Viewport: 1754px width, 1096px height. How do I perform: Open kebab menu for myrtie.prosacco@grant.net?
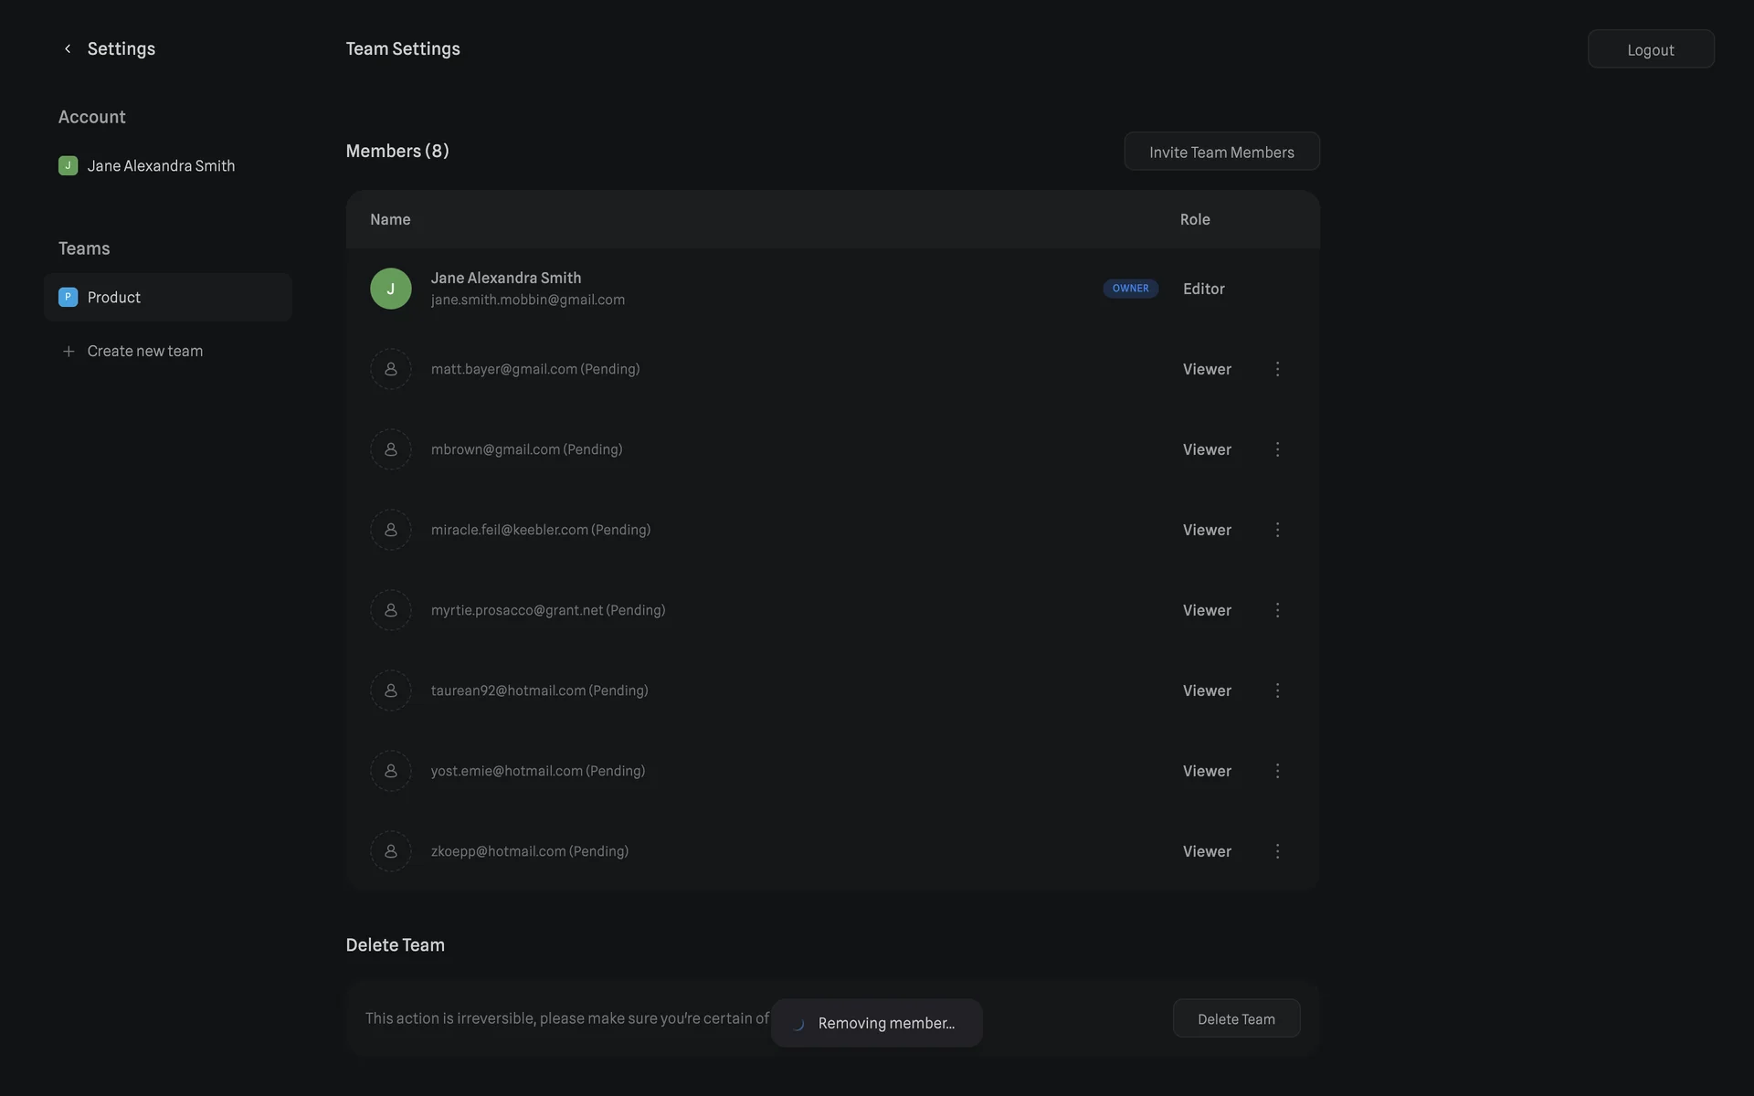tap(1277, 610)
